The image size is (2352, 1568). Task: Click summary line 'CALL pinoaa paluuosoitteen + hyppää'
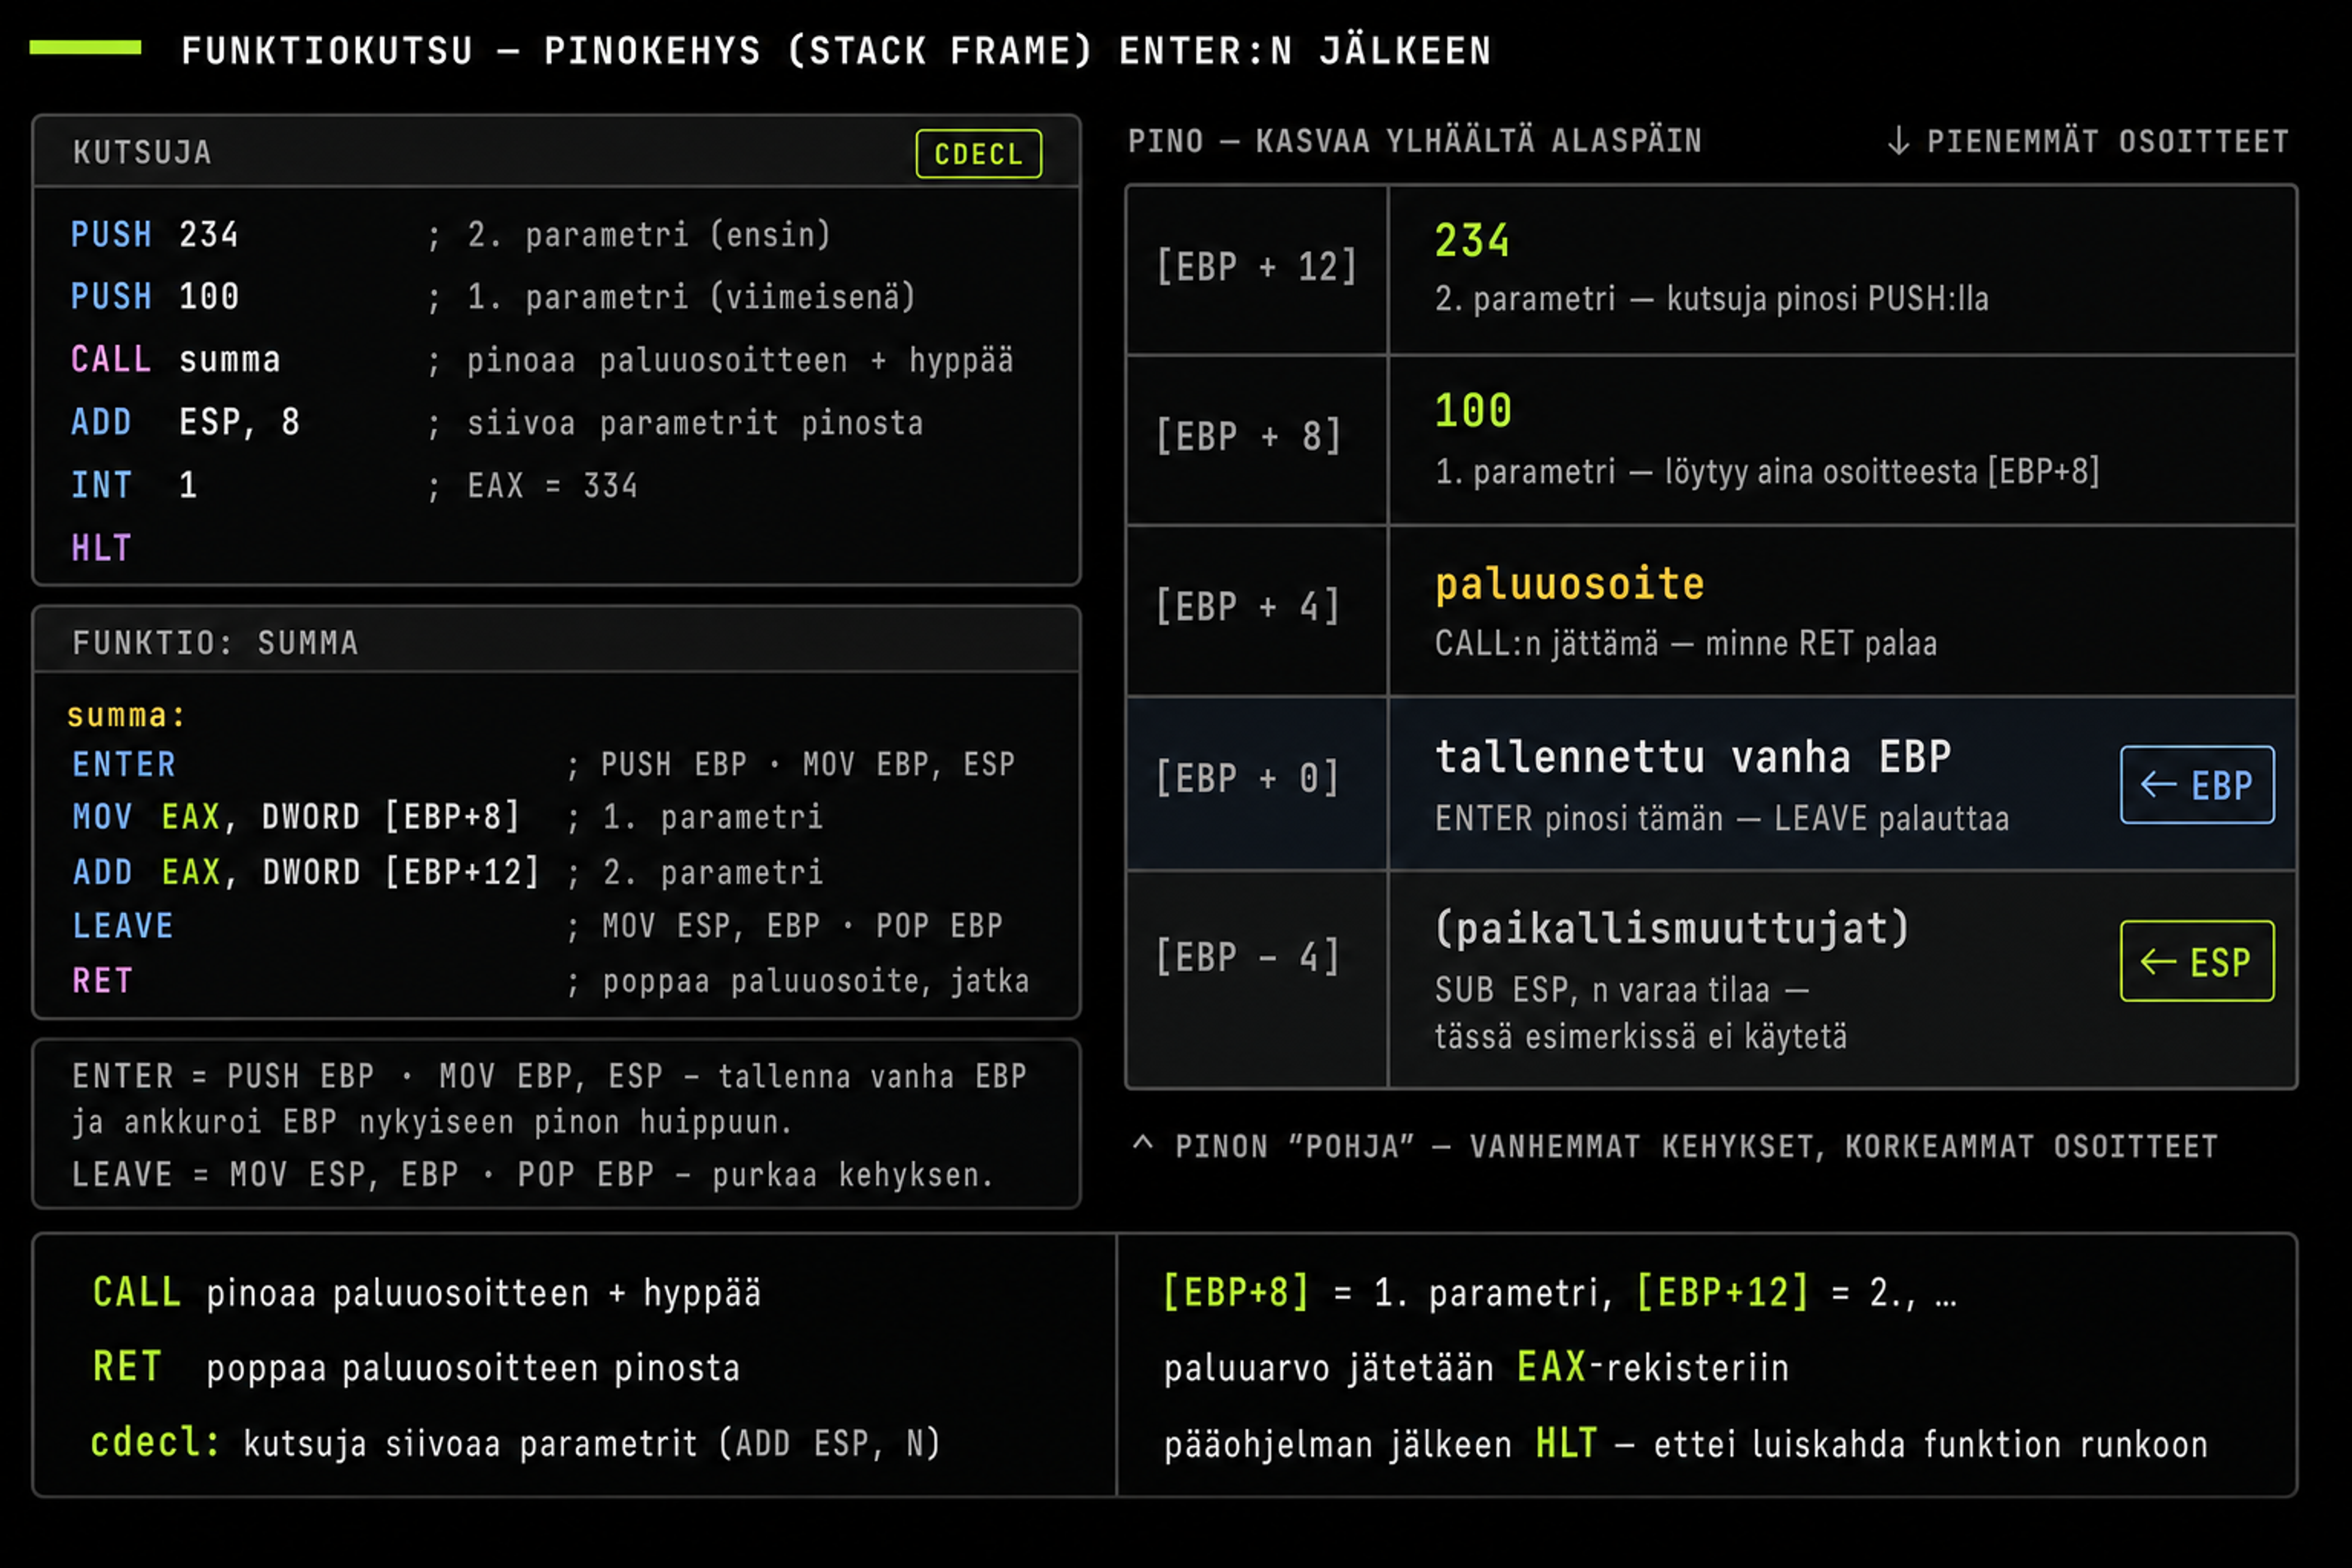(427, 1294)
